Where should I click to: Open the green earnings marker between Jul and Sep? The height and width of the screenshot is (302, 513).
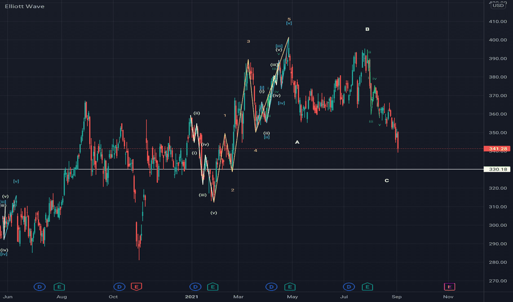(367, 287)
